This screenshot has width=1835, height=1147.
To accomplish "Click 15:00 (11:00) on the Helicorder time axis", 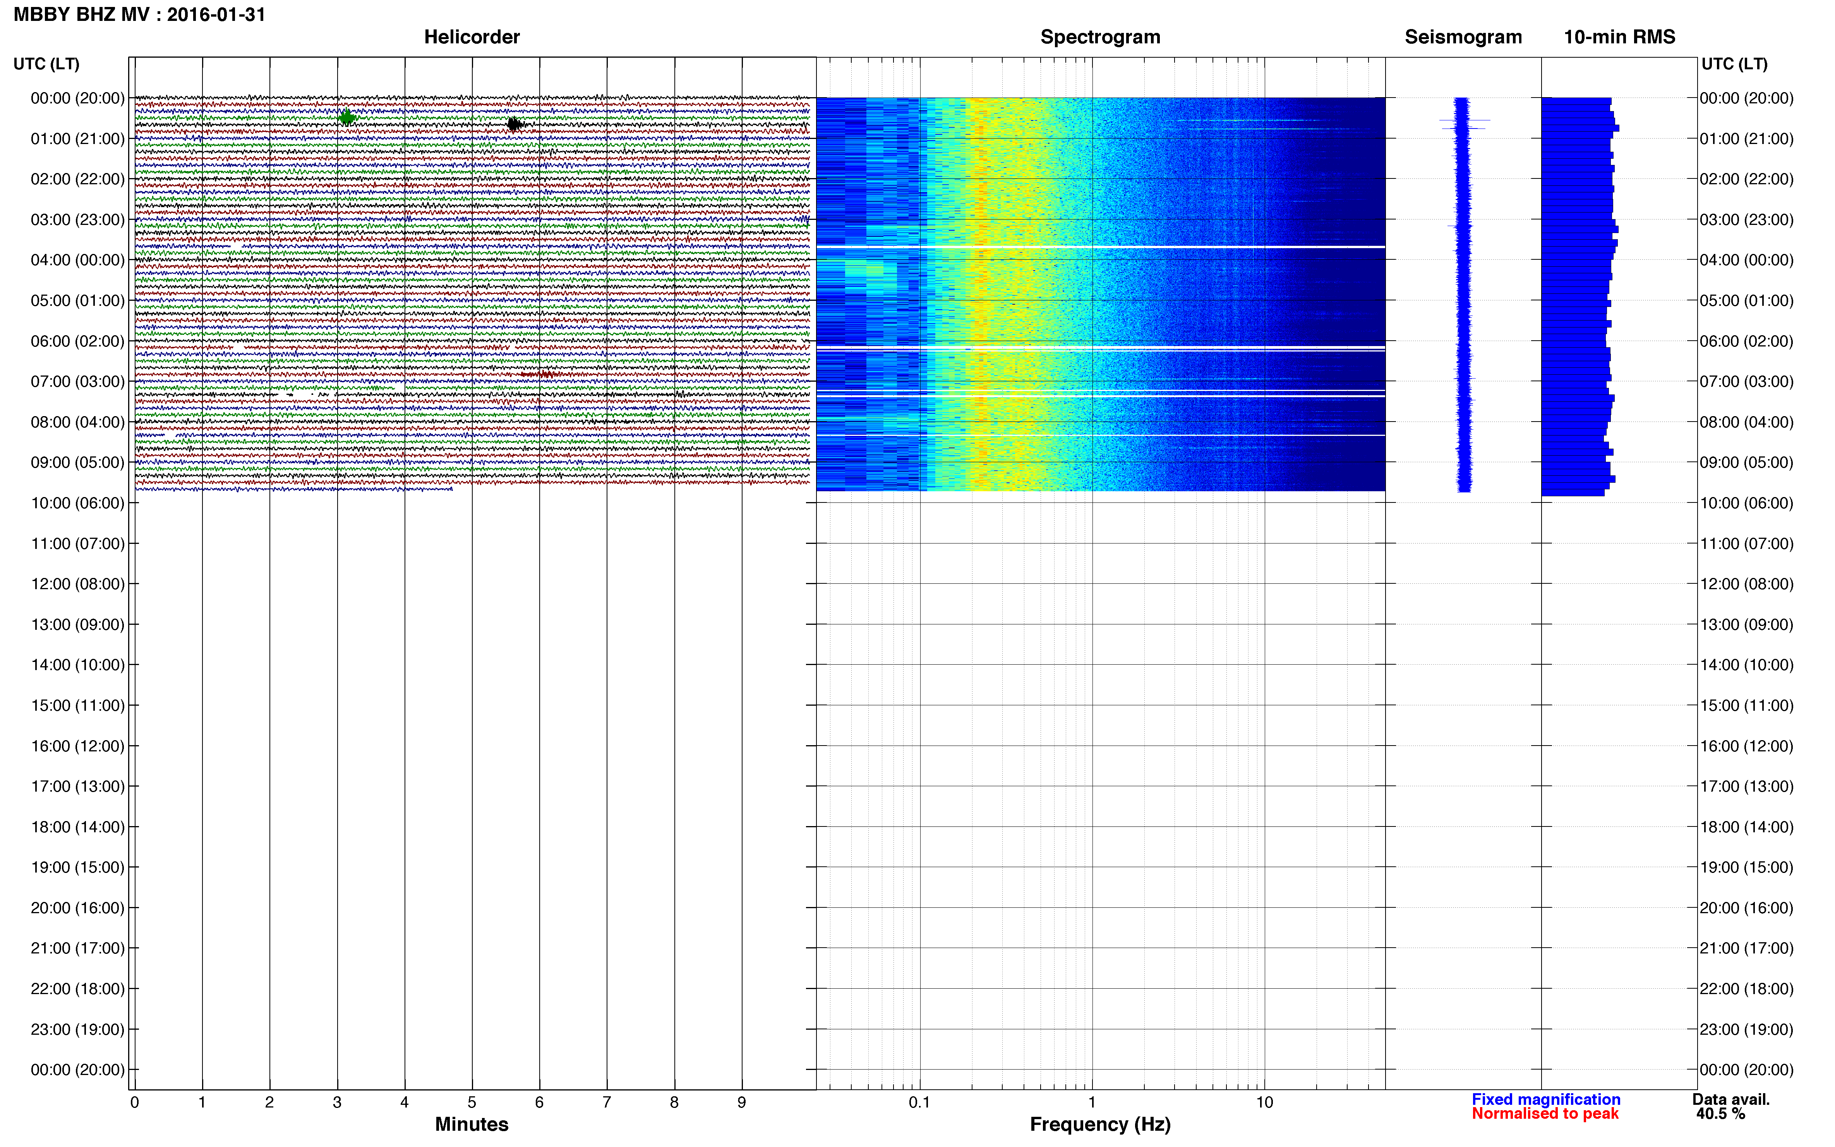I will tap(77, 705).
